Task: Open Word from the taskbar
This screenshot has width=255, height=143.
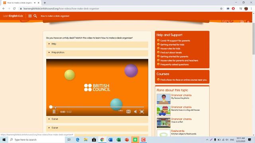Action: [x=110, y=139]
